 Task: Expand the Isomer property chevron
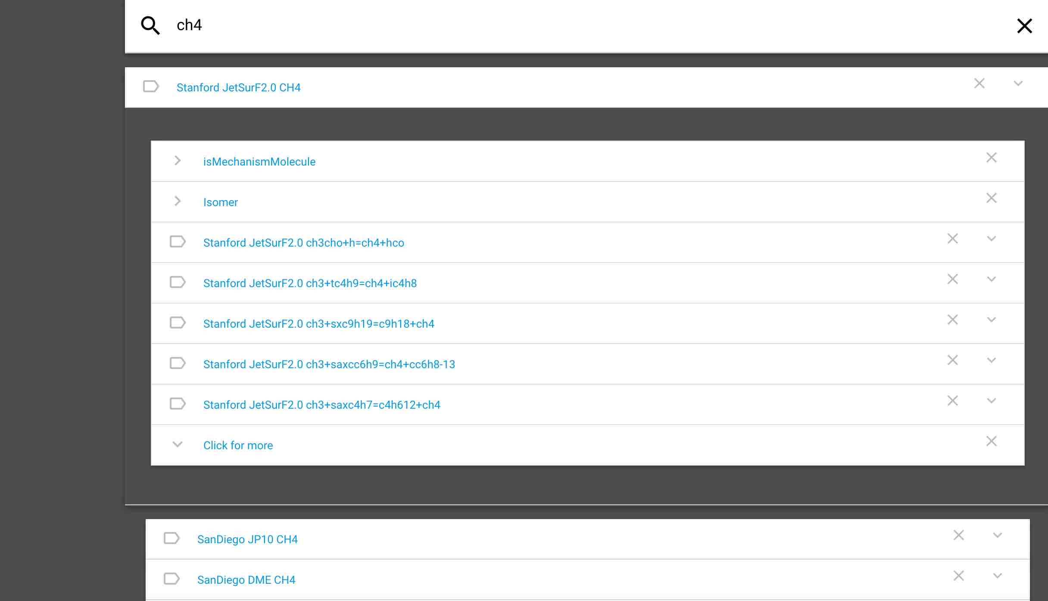click(x=178, y=201)
